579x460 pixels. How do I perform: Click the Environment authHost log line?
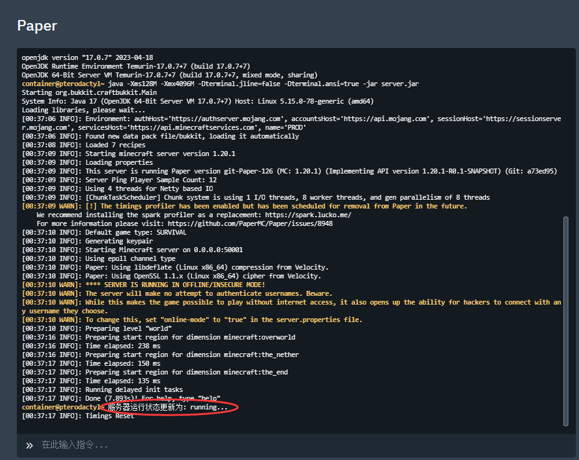tap(291, 123)
